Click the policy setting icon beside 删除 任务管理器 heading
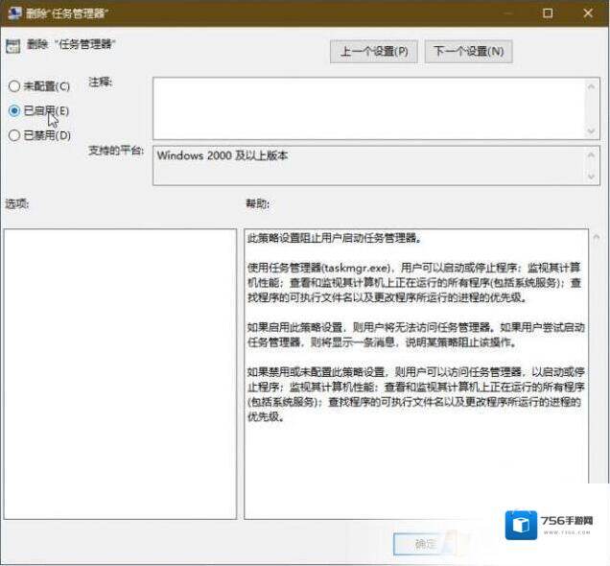Image resolution: width=610 pixels, height=566 pixels. click(x=12, y=46)
